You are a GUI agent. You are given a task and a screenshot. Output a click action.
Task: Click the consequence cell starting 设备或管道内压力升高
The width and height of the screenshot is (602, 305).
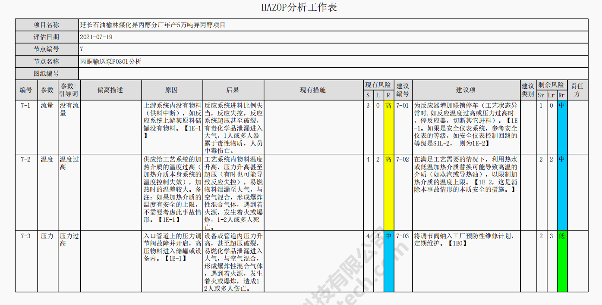(233, 261)
